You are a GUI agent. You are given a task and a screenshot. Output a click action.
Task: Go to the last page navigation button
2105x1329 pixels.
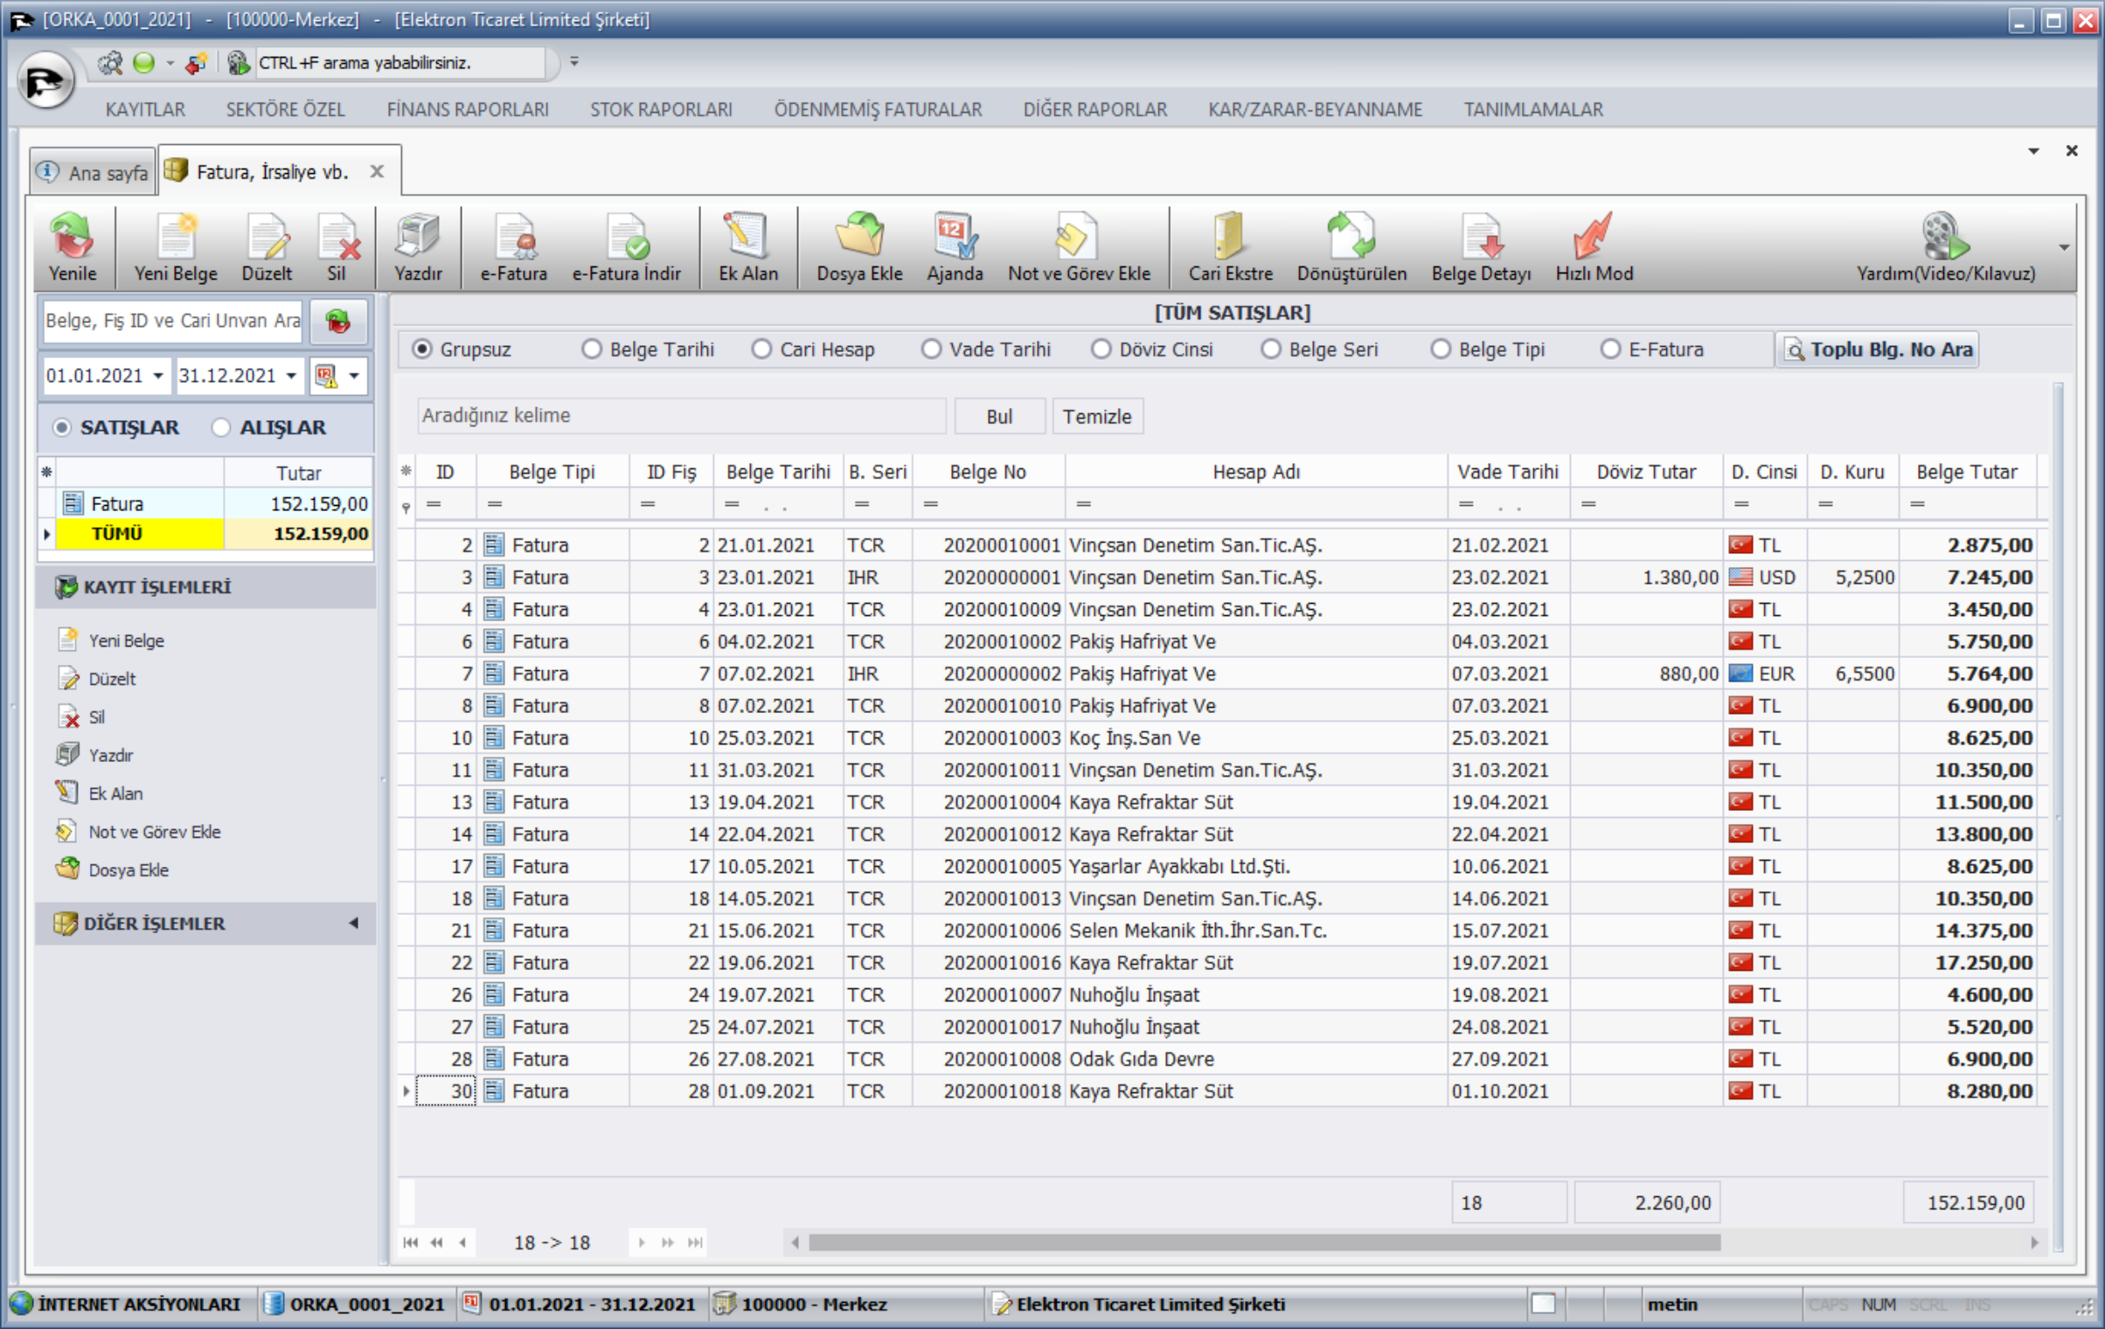click(694, 1242)
